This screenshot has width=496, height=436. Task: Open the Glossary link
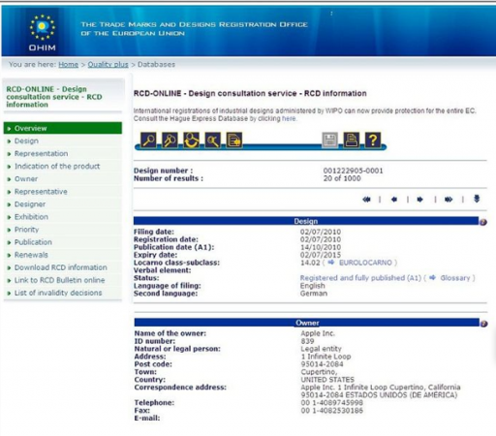tap(455, 278)
